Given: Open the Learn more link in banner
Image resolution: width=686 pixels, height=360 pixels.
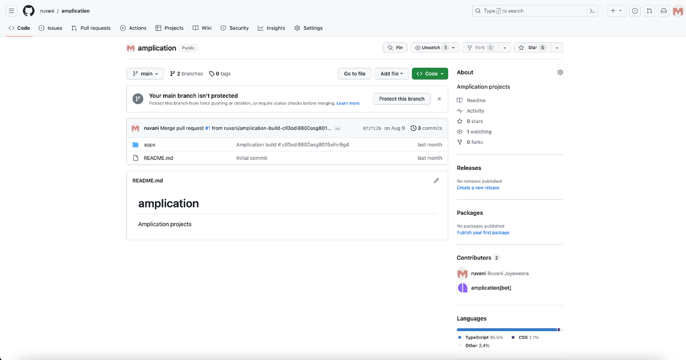Looking at the screenshot, I should (x=348, y=103).
